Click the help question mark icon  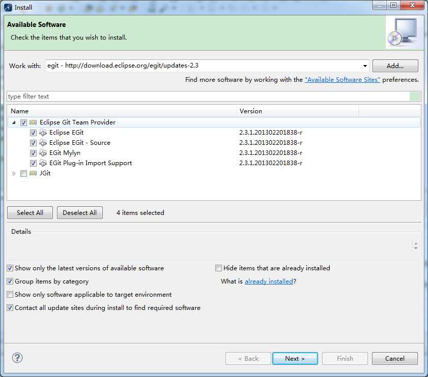click(x=17, y=358)
